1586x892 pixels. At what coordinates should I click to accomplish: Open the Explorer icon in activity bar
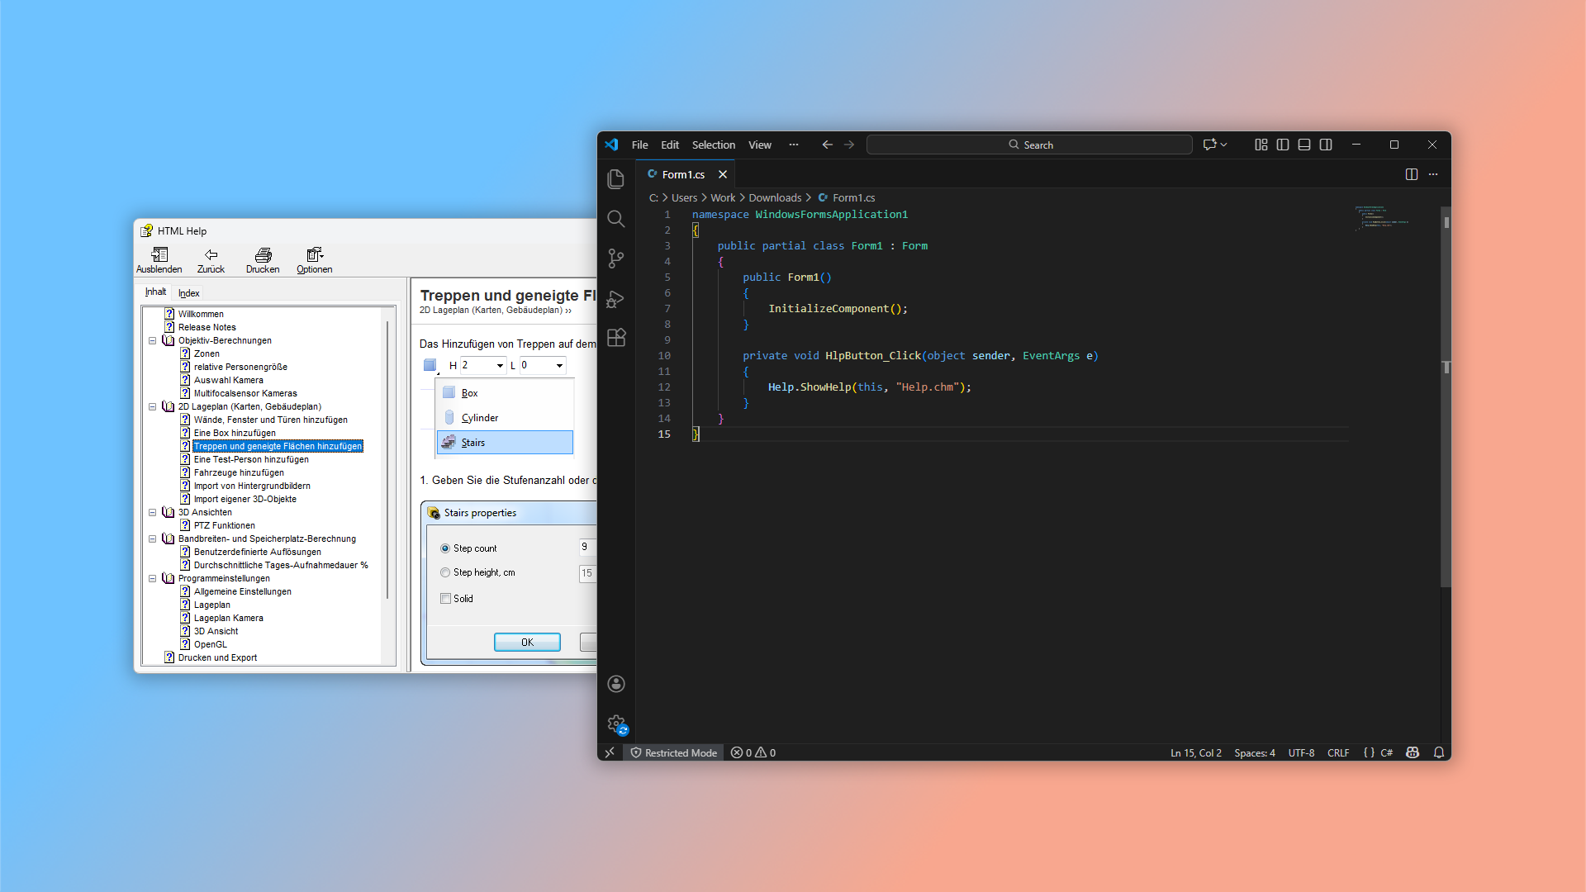point(615,178)
